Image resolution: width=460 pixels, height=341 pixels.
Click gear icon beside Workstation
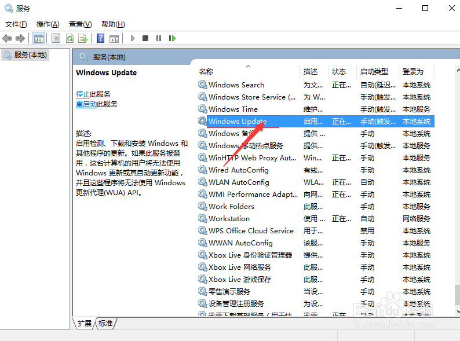tap(202, 218)
